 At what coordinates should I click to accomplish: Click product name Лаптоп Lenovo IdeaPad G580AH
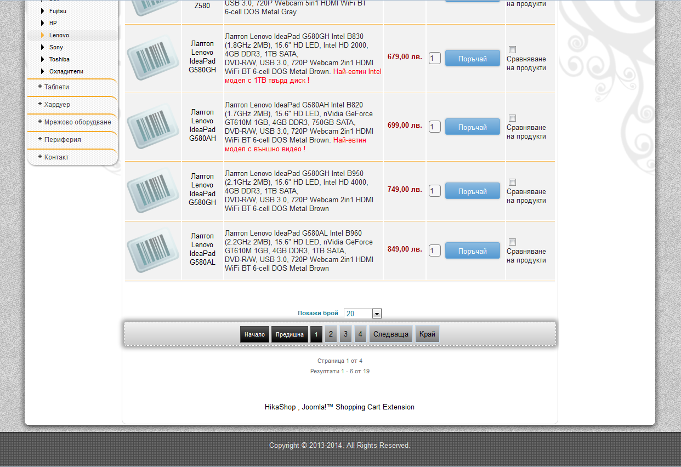[202, 125]
